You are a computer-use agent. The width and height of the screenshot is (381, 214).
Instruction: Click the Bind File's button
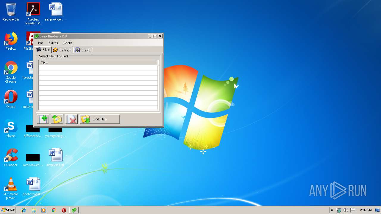tap(100, 119)
